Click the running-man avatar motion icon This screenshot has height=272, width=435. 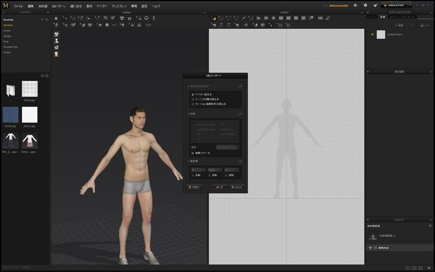(x=57, y=25)
